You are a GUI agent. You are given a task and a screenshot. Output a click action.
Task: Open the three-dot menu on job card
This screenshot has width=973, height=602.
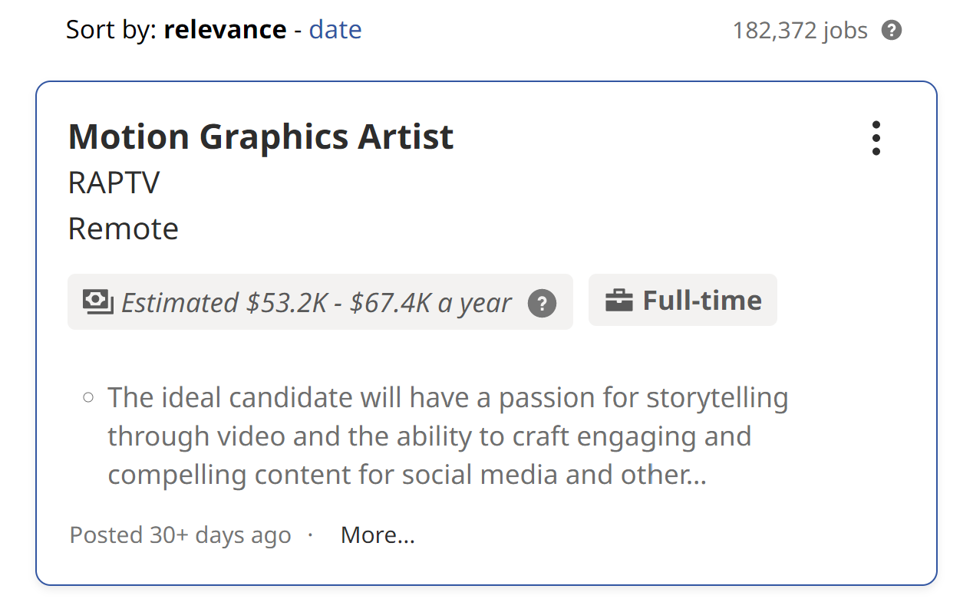click(876, 139)
